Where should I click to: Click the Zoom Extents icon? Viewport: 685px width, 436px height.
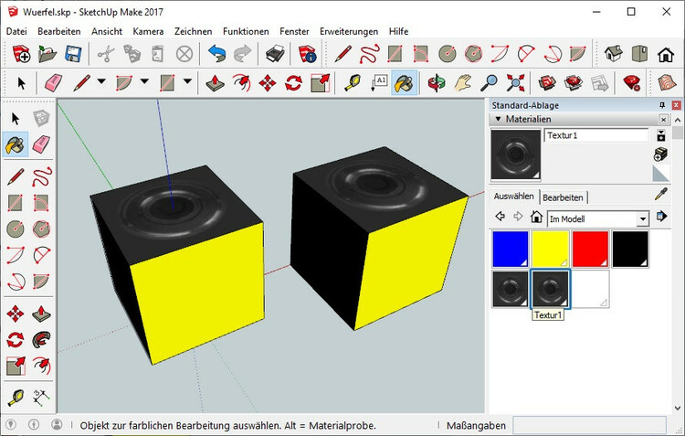(515, 84)
